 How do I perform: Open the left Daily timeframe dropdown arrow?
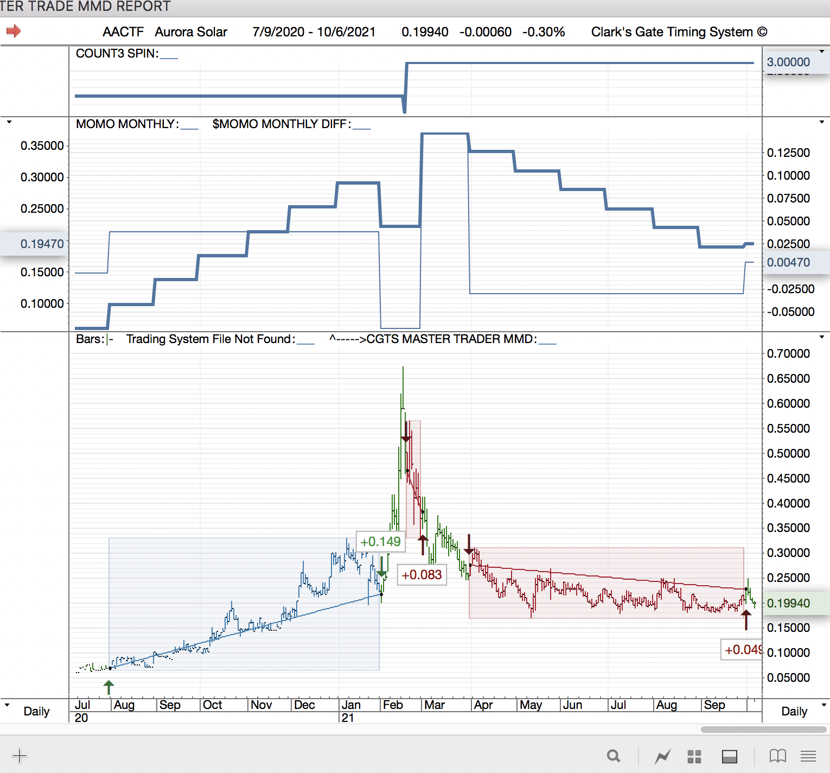pyautogui.click(x=7, y=705)
